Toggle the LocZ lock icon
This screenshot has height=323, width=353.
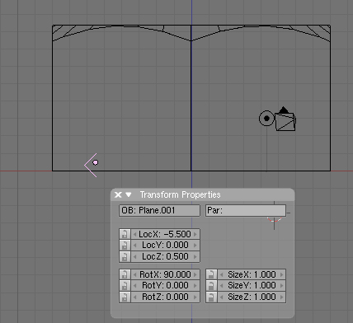[x=125, y=256]
